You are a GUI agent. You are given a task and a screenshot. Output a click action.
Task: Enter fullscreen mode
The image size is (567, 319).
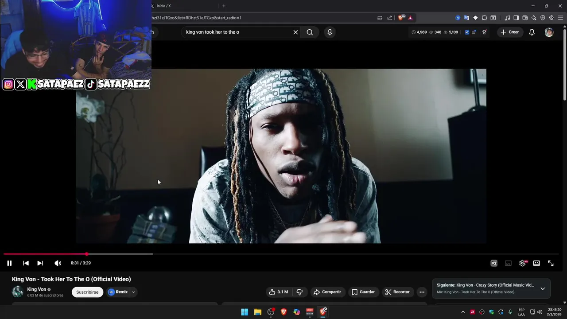[x=551, y=263]
